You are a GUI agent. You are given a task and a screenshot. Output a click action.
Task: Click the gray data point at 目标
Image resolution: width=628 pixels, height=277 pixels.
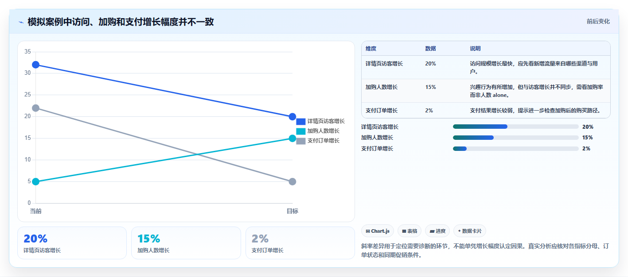[x=293, y=182]
